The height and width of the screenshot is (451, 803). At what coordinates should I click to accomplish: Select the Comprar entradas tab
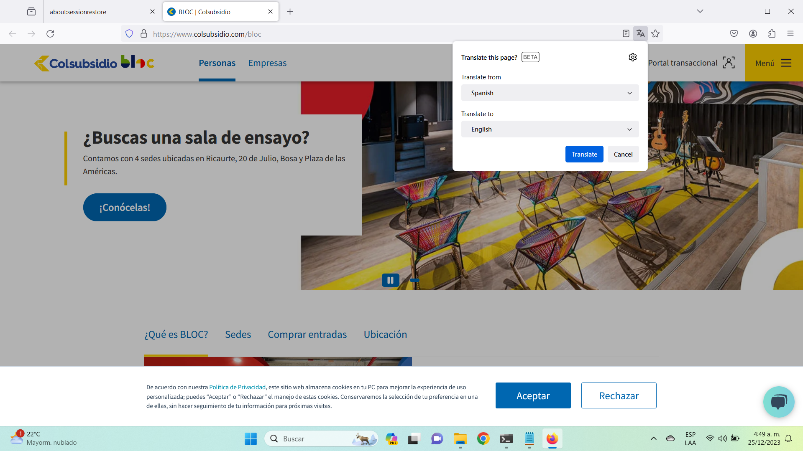(307, 334)
